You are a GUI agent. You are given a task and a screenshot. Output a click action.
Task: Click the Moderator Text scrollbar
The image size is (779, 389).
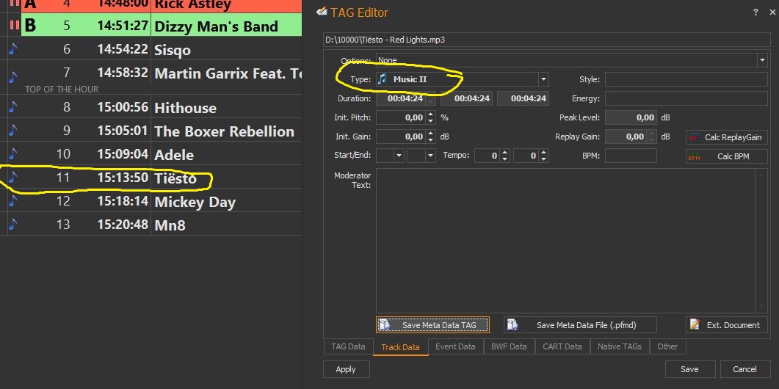point(761,240)
